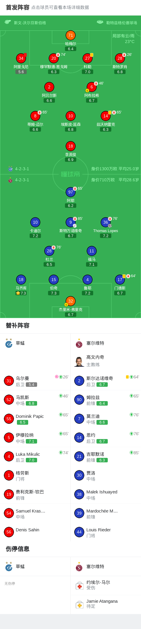Image resolution: width=141 pixels, height=629 pixels.
Task: Open captain 阿布拉希 number 6 marker
Action: click(92, 87)
